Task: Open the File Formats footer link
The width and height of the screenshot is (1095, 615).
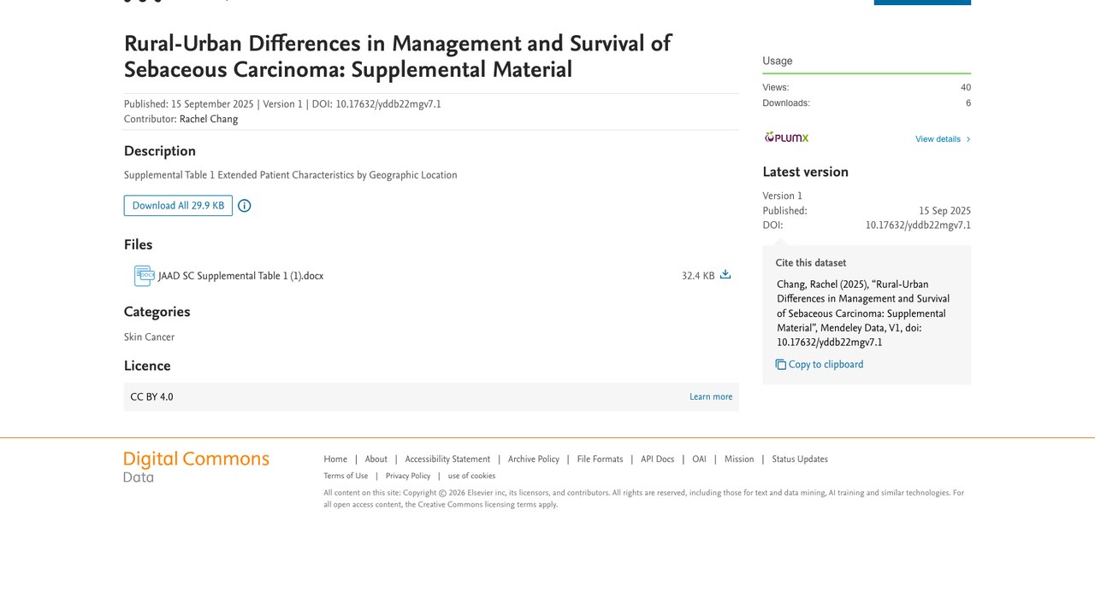Action: (601, 460)
